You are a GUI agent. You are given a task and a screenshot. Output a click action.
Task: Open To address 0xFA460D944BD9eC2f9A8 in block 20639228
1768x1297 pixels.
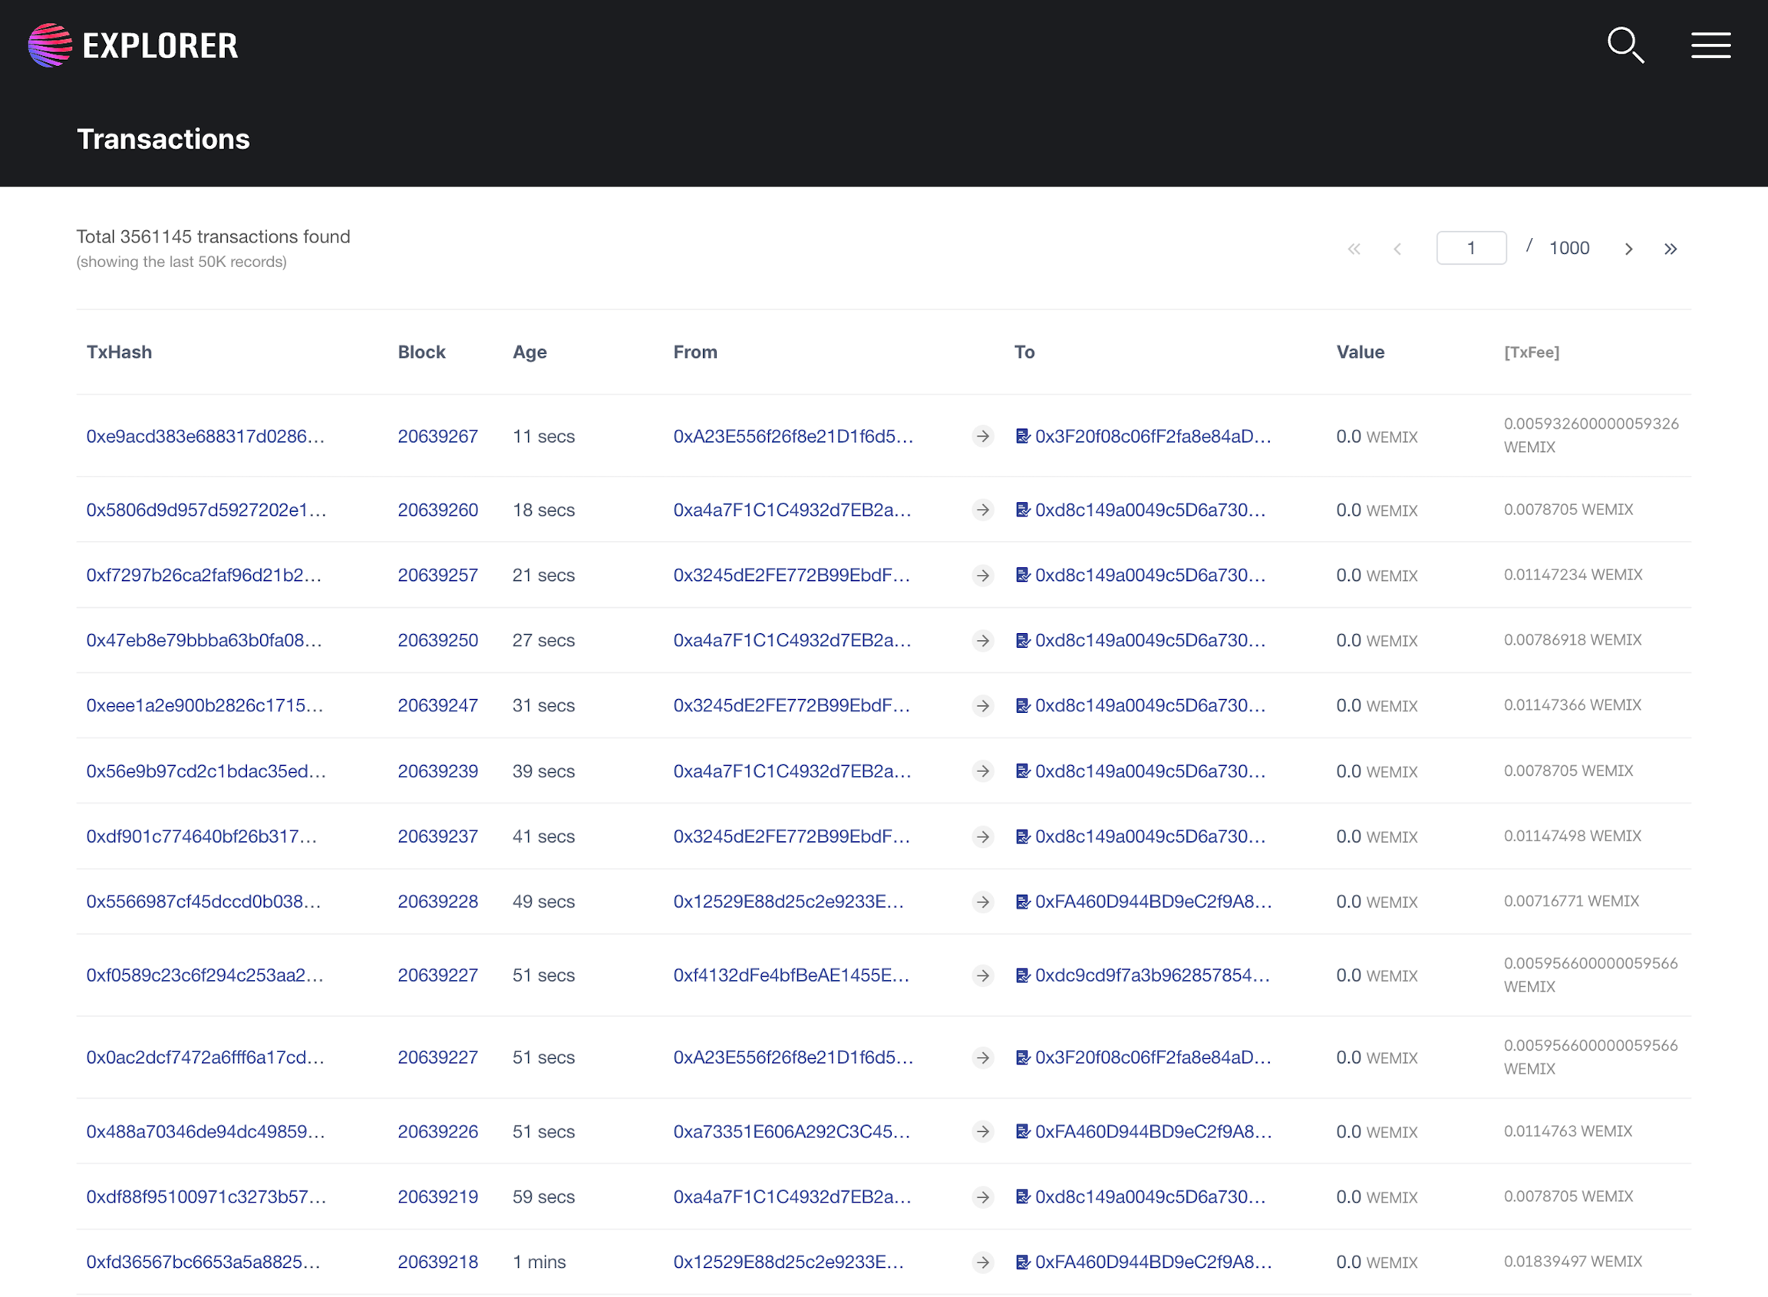coord(1153,901)
